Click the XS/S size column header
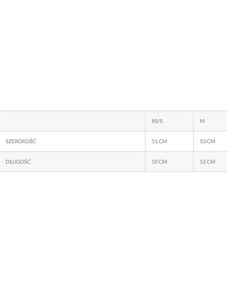 click(x=157, y=121)
